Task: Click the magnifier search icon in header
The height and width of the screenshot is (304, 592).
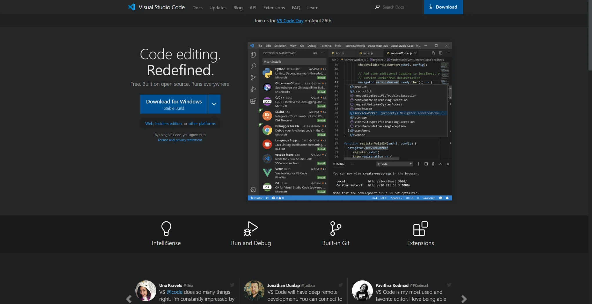Action: click(377, 7)
